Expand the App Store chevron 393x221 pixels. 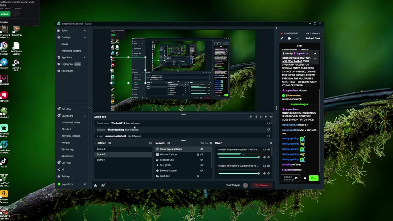tap(85, 57)
